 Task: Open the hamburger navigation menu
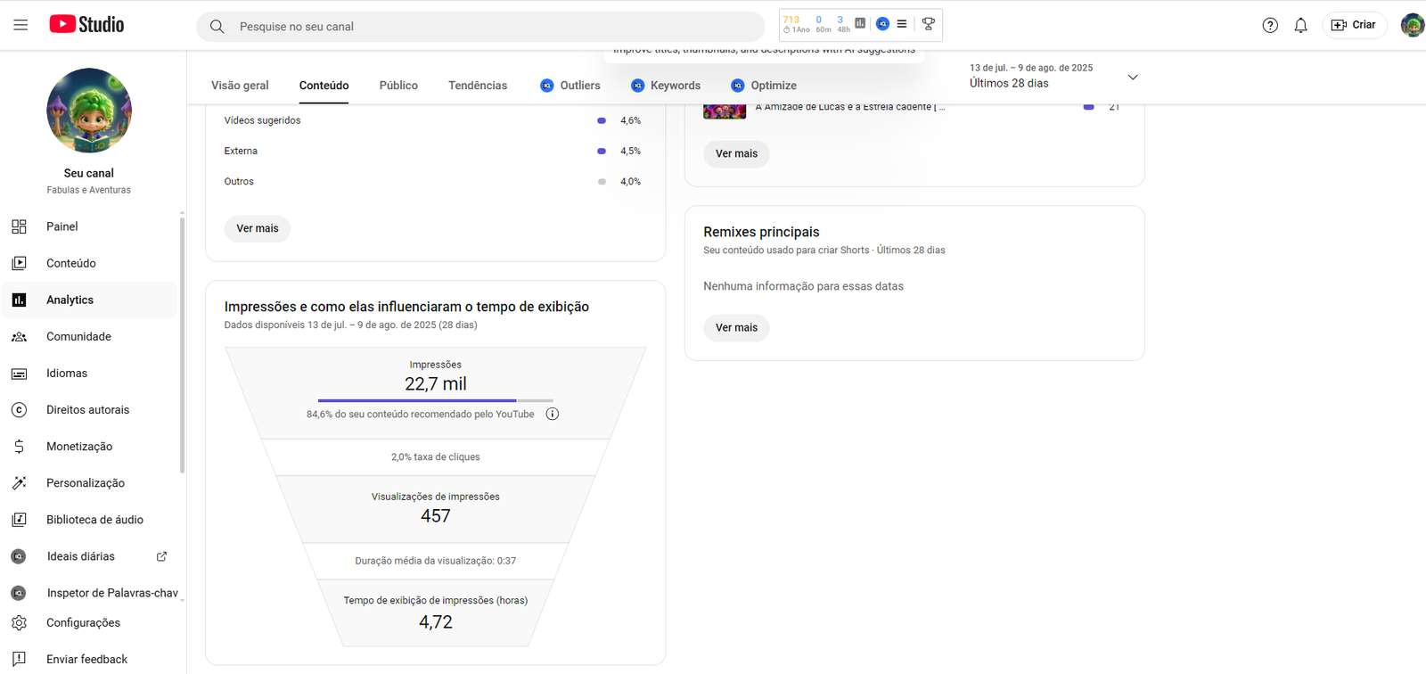tap(20, 25)
